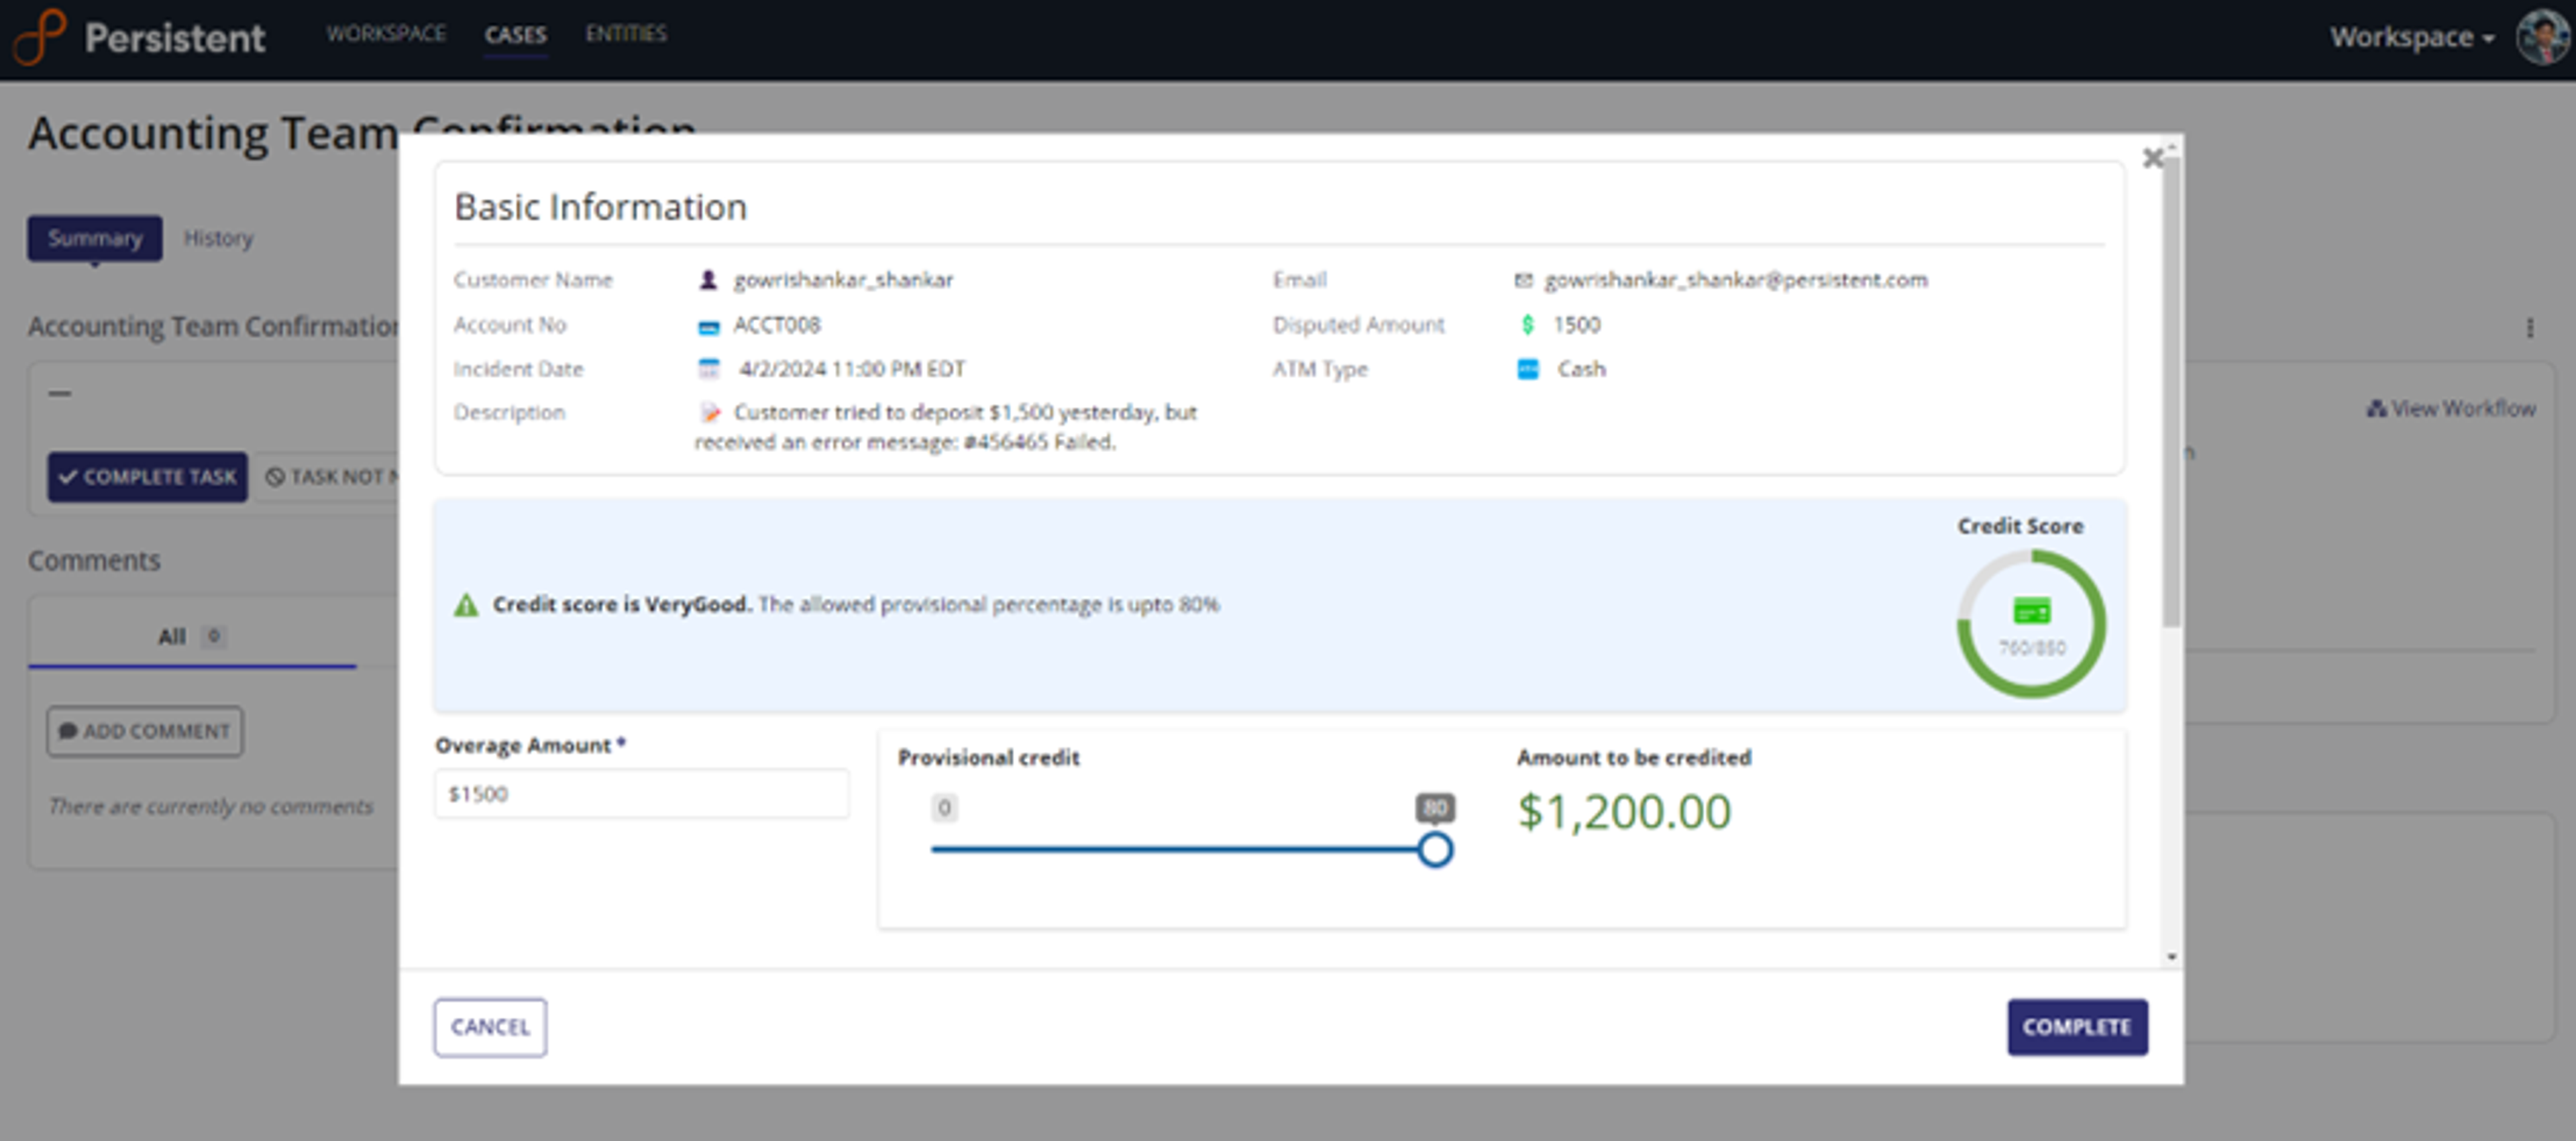Image resolution: width=2576 pixels, height=1141 pixels.
Task: Open the Workspace dropdown in header
Action: click(x=2412, y=37)
